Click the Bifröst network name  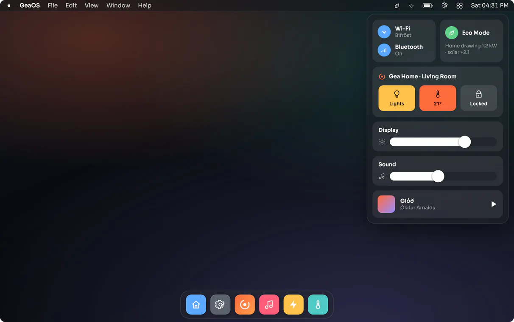[x=403, y=36]
